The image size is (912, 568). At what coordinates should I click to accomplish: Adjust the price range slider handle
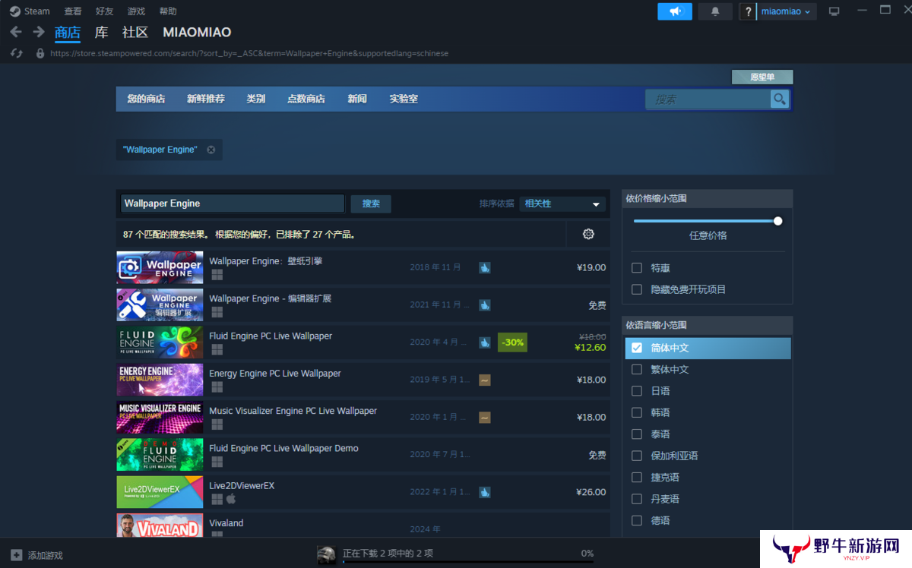[777, 221]
